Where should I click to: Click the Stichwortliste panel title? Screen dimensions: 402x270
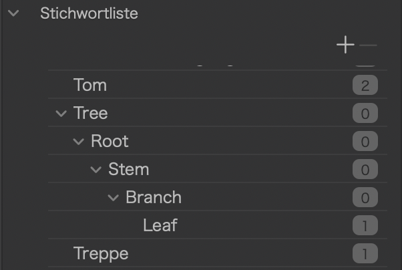point(89,13)
